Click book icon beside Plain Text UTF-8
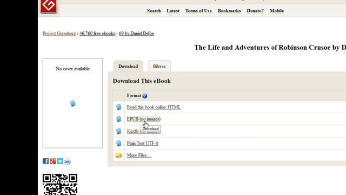Image resolution: width=346 pixels, height=195 pixels. [119, 143]
